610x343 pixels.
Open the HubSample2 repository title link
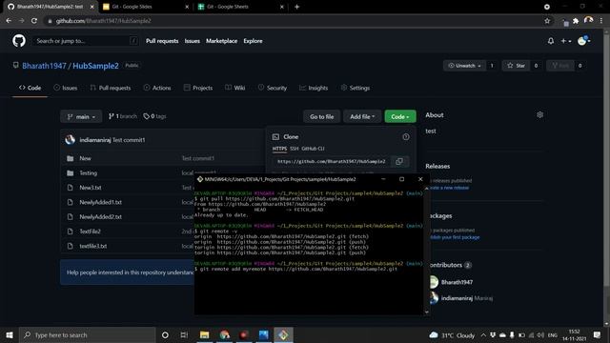pos(95,66)
